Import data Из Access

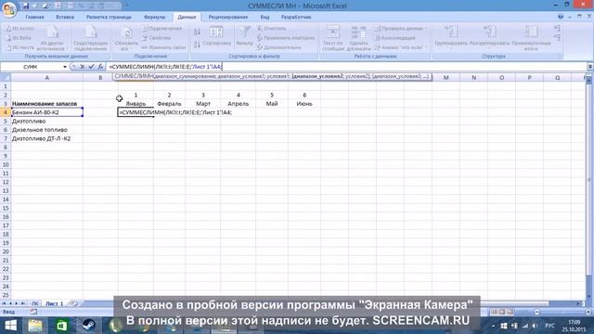[x=20, y=29]
